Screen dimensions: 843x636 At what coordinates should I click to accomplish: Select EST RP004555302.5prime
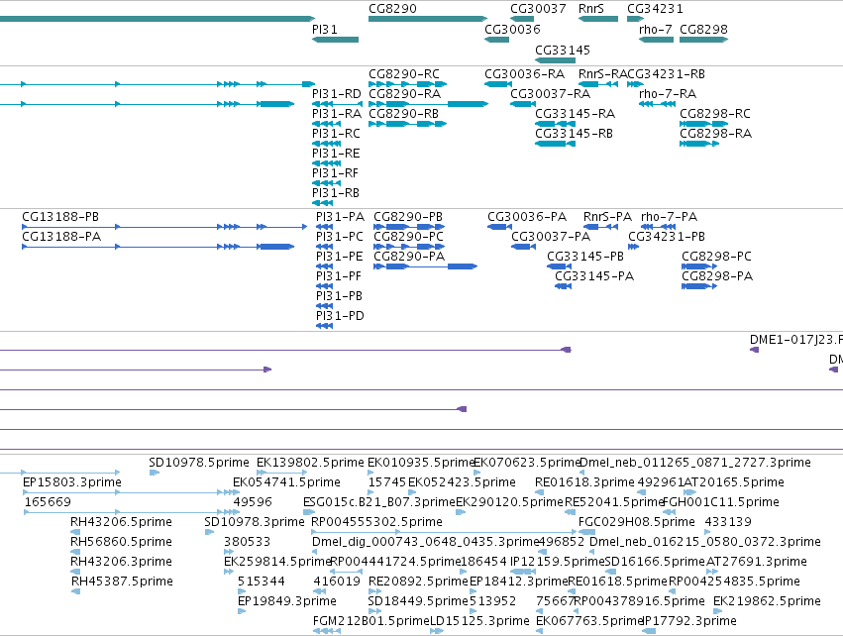[x=444, y=532]
